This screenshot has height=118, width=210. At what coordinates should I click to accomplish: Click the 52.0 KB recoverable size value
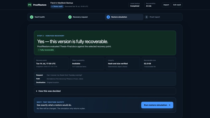click(x=147, y=64)
